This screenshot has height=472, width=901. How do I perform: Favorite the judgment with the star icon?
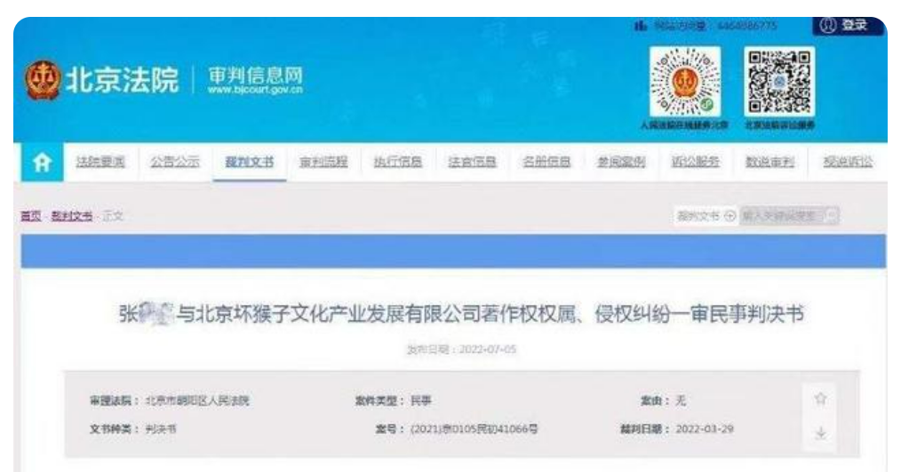820,398
